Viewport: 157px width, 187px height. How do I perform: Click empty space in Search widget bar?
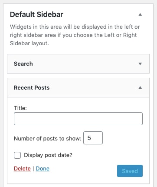85,64
